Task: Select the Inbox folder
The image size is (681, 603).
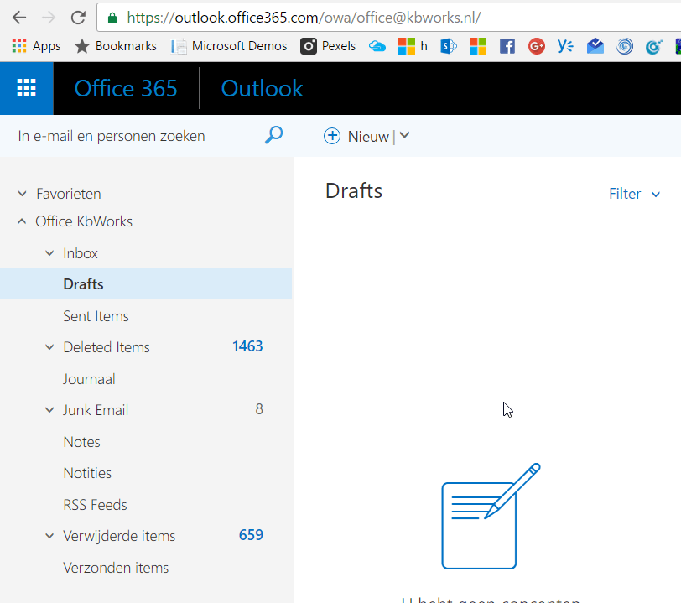Action: 81,253
